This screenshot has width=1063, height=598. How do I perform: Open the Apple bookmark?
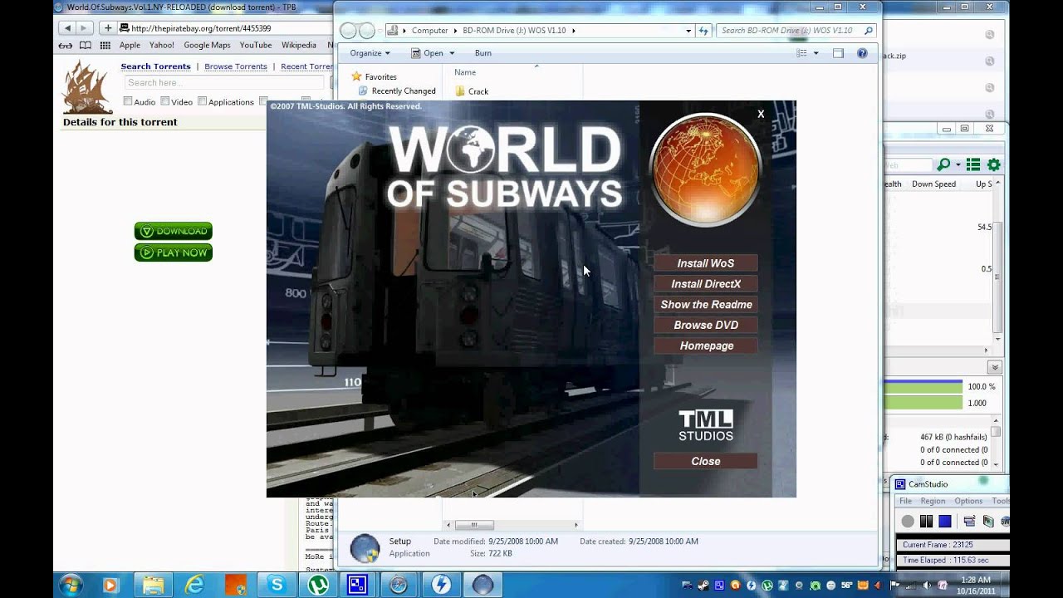coord(130,46)
